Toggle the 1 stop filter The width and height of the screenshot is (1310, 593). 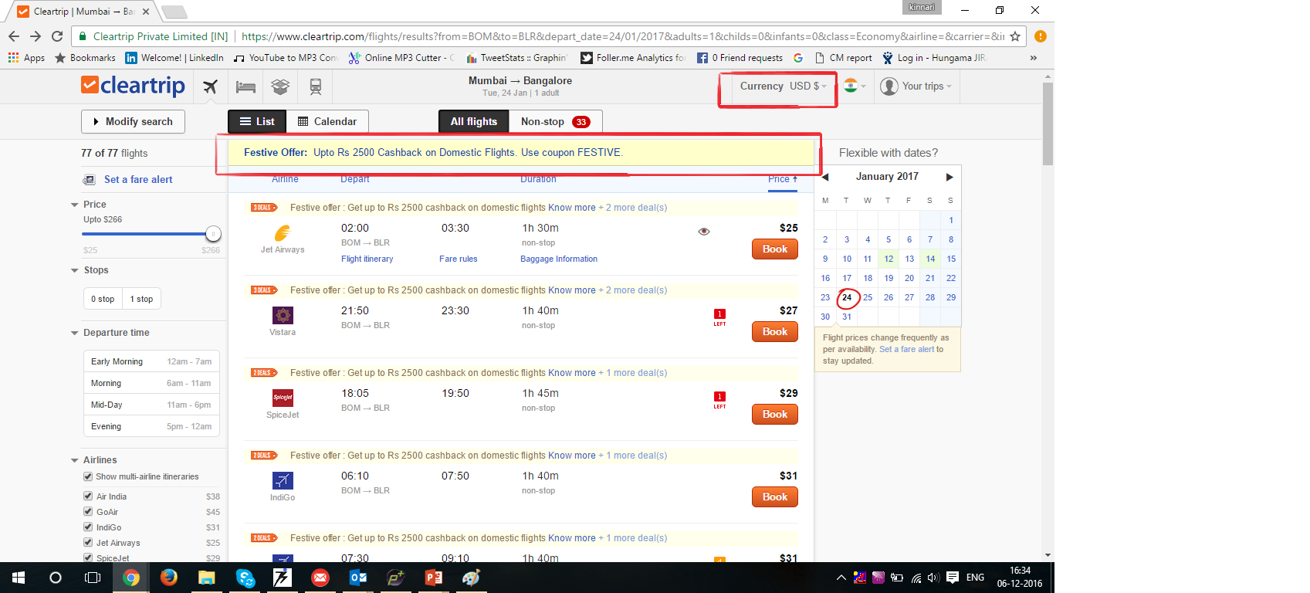tap(141, 299)
